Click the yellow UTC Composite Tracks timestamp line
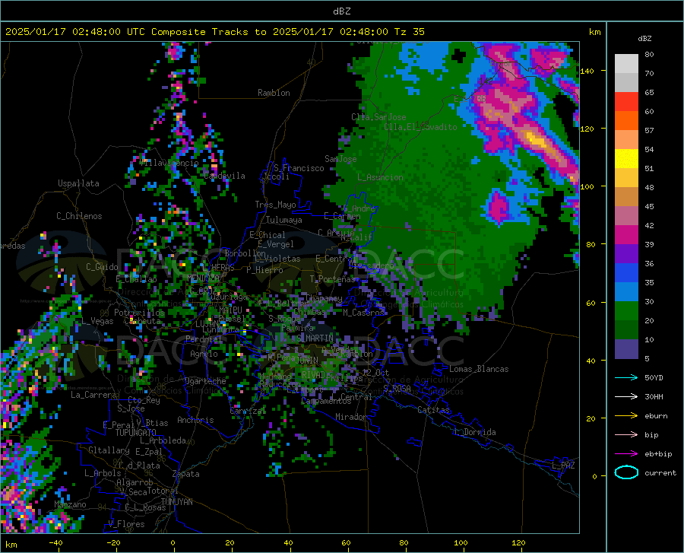This screenshot has height=553, width=684. (x=214, y=32)
